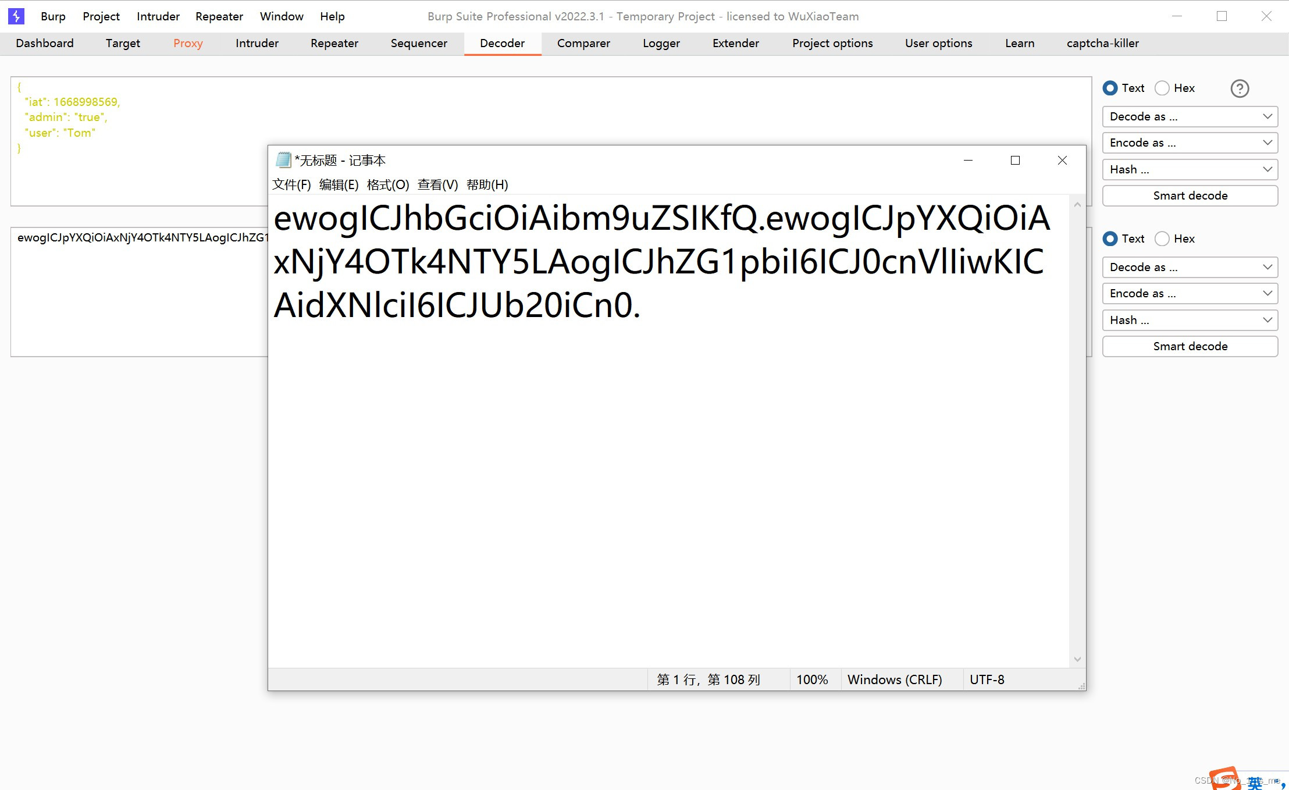Viewport: 1289px width, 790px height.
Task: Open the second 'Hash ...' dropdown
Action: click(x=1190, y=320)
